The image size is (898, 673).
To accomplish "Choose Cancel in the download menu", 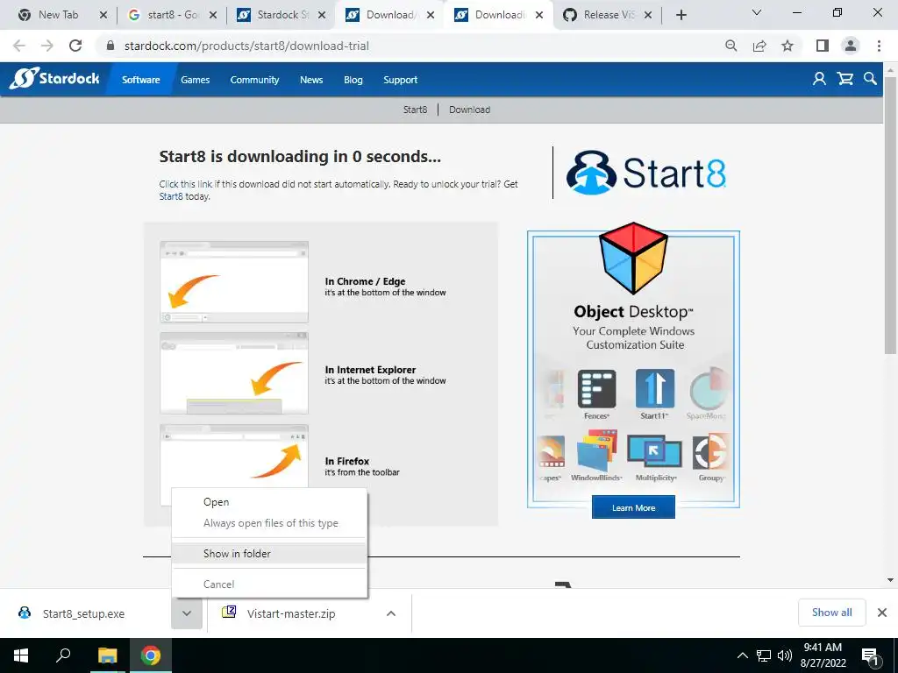I will click(x=269, y=584).
